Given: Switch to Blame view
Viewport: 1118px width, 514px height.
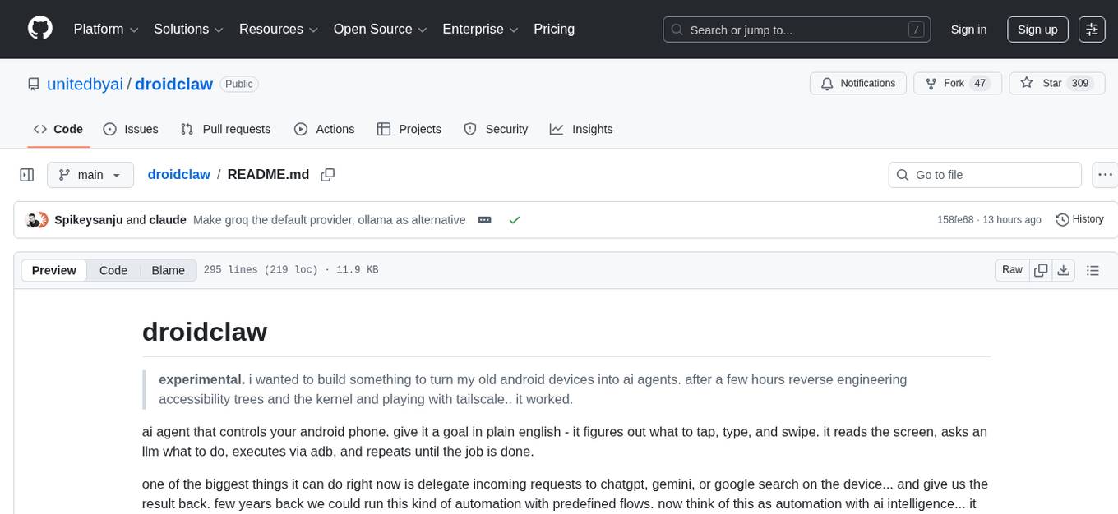Looking at the screenshot, I should [168, 270].
